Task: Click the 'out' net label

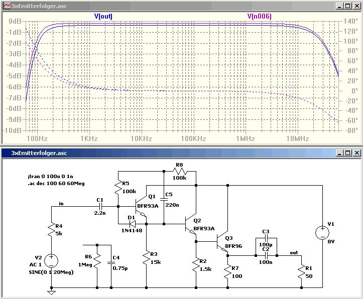Action: coord(294,252)
